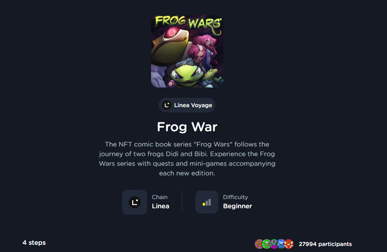
Task: Click the 4 steps heading
Action: point(34,243)
